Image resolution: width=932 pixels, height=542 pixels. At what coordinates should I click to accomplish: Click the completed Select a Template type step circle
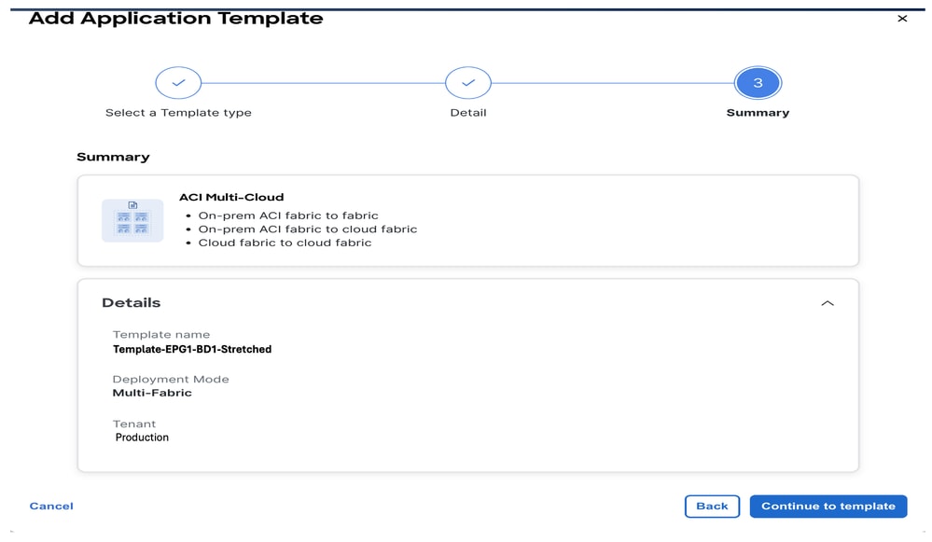(178, 83)
